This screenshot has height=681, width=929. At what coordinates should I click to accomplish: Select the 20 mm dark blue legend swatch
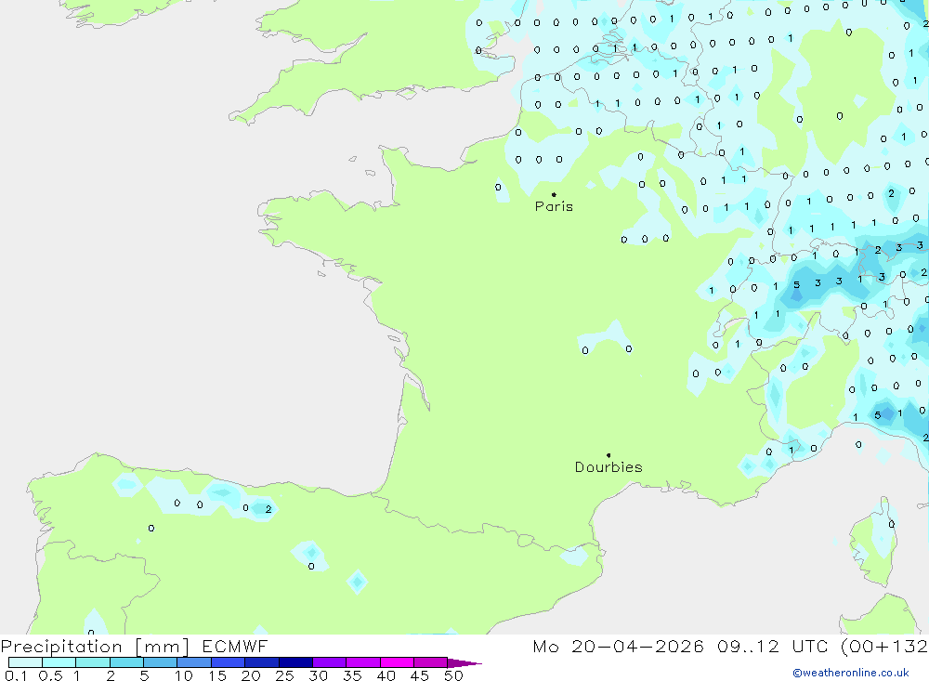coord(261,662)
